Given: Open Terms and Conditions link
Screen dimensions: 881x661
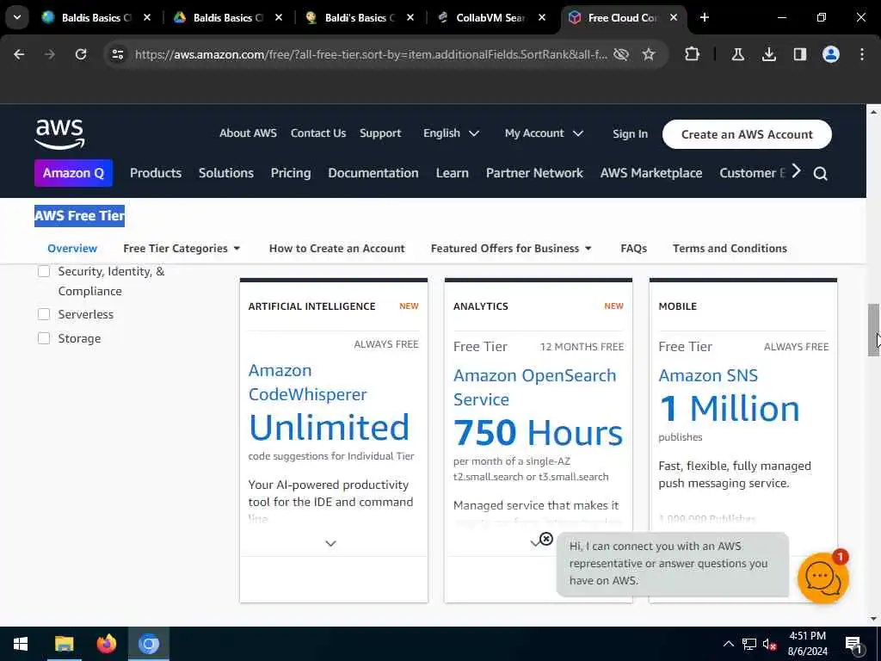Looking at the screenshot, I should click(x=730, y=249).
